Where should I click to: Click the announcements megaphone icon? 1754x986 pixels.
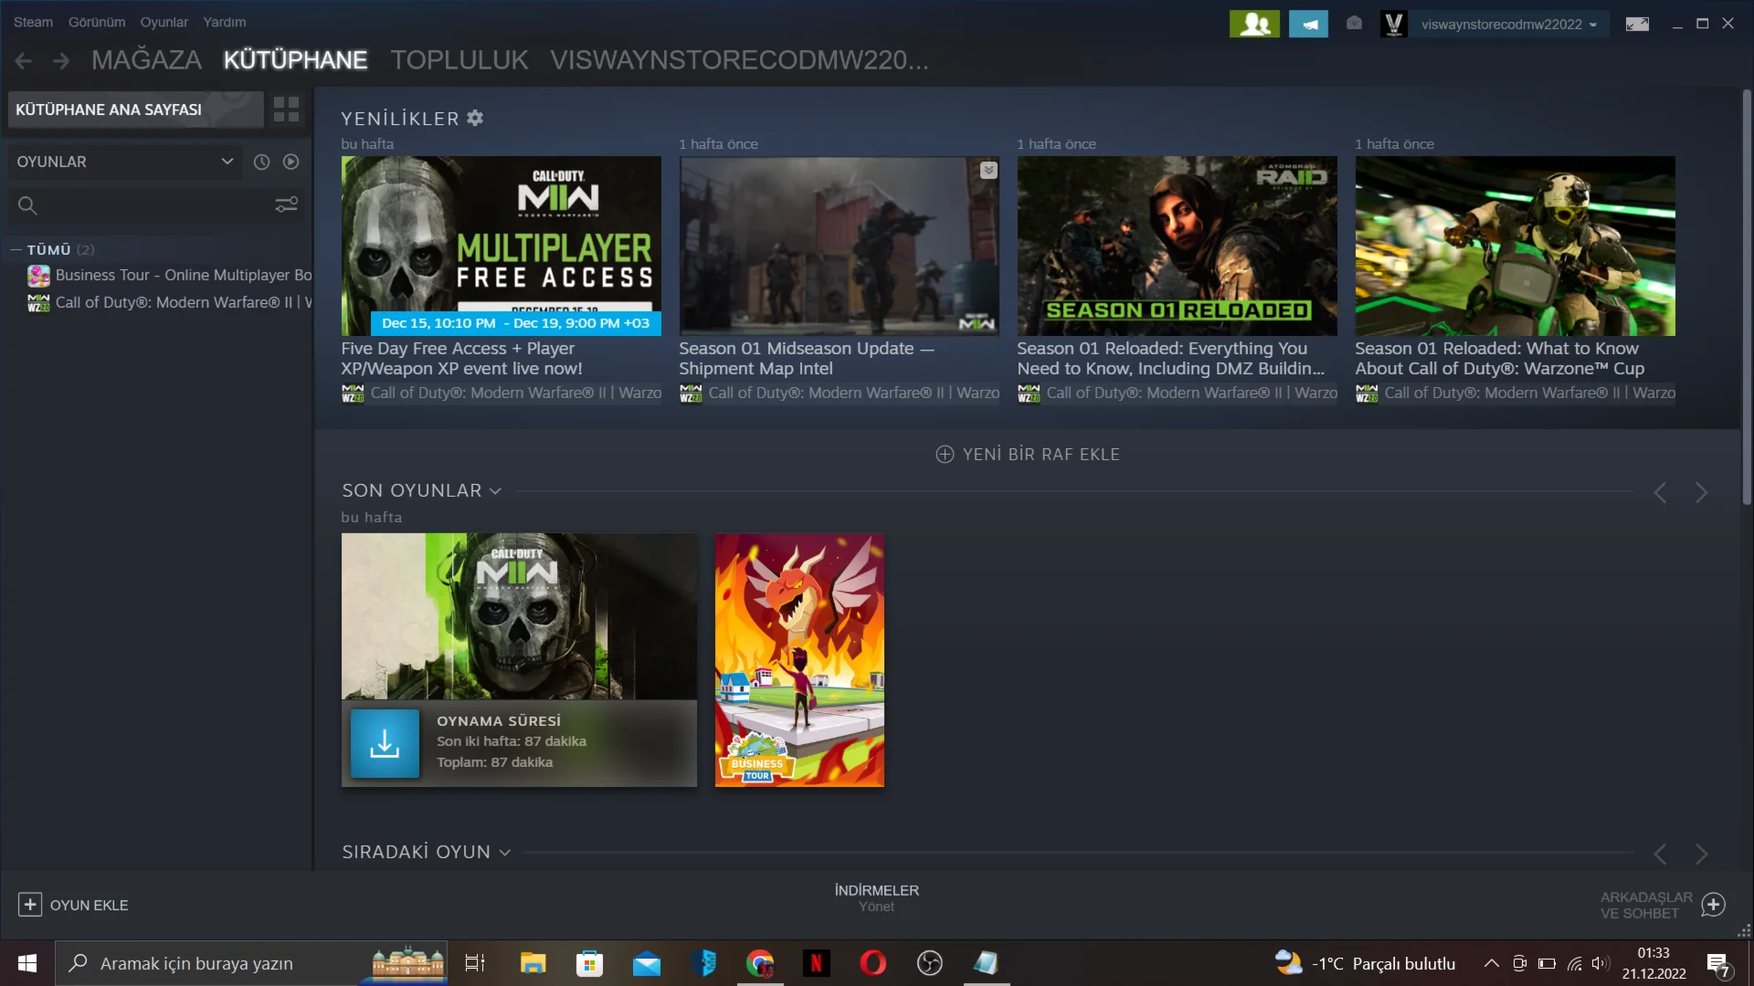(1308, 24)
